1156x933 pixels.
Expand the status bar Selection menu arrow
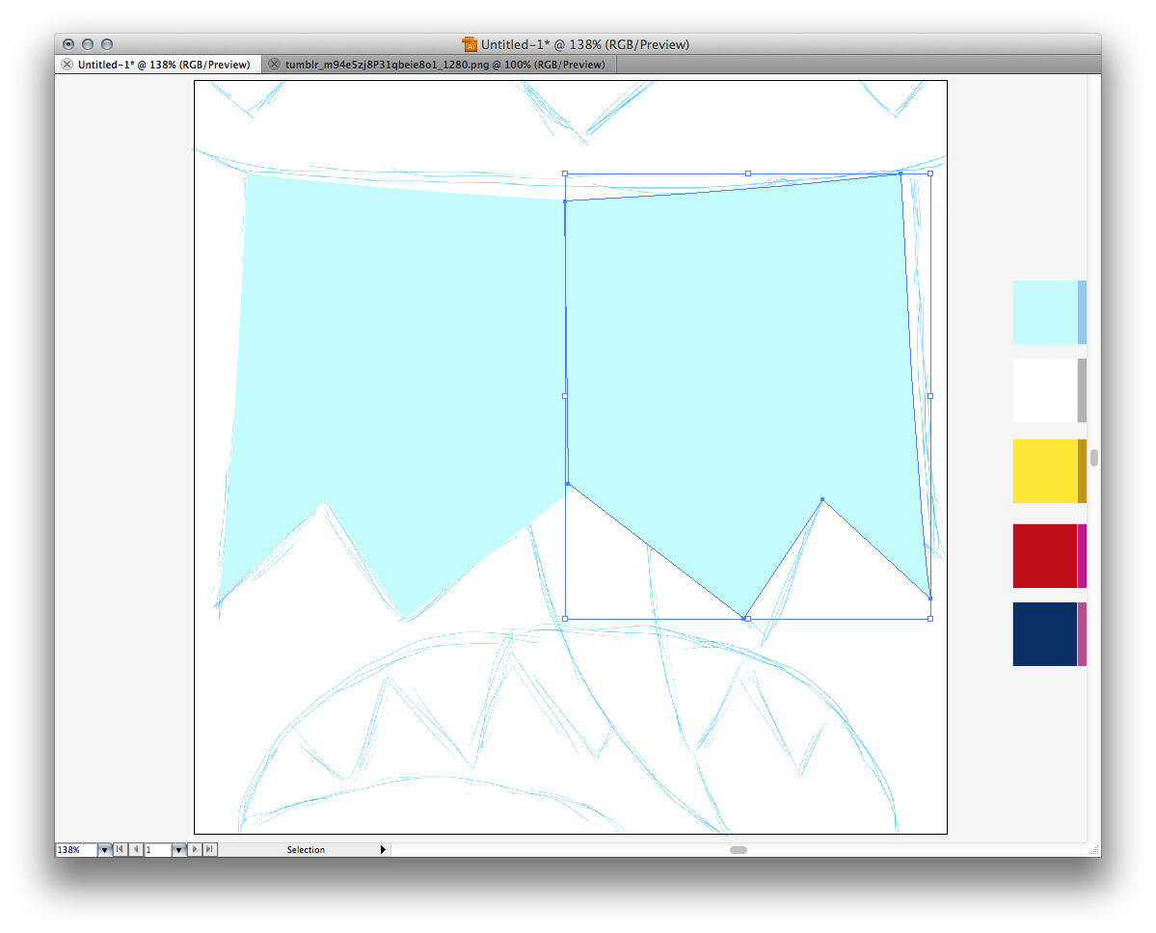click(x=383, y=849)
